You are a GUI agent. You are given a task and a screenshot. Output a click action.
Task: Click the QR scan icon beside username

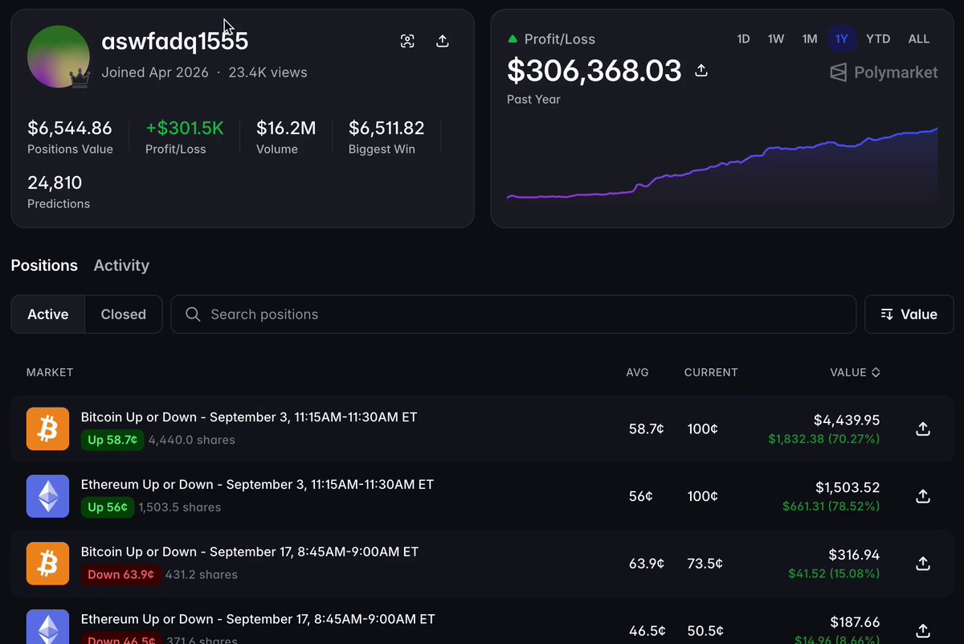pos(407,42)
